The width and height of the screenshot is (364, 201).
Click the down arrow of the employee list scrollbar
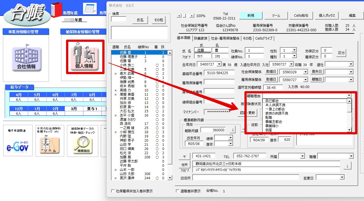[170, 178]
